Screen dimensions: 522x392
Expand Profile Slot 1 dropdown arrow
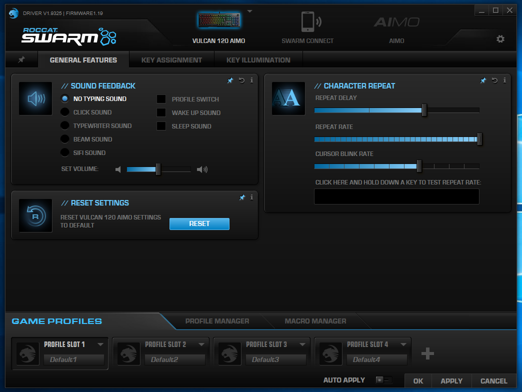coord(100,344)
